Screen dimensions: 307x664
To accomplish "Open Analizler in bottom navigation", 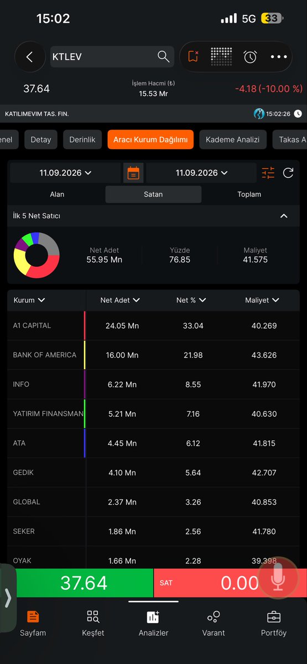I will click(153, 624).
